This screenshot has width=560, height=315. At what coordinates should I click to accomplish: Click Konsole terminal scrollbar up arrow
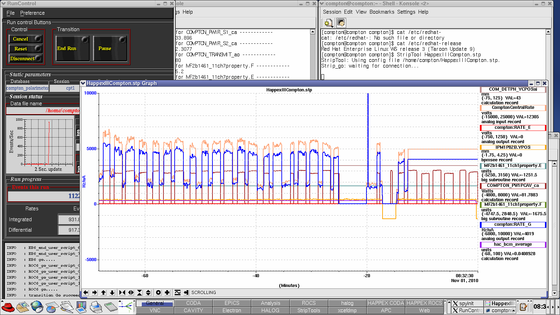[548, 32]
